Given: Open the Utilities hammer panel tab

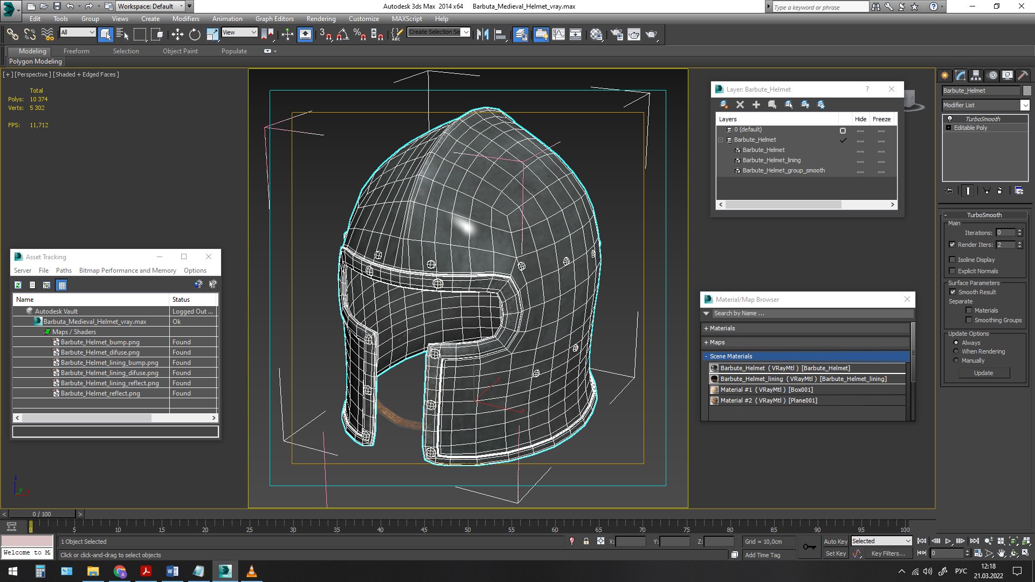Looking at the screenshot, I should pyautogui.click(x=1023, y=75).
